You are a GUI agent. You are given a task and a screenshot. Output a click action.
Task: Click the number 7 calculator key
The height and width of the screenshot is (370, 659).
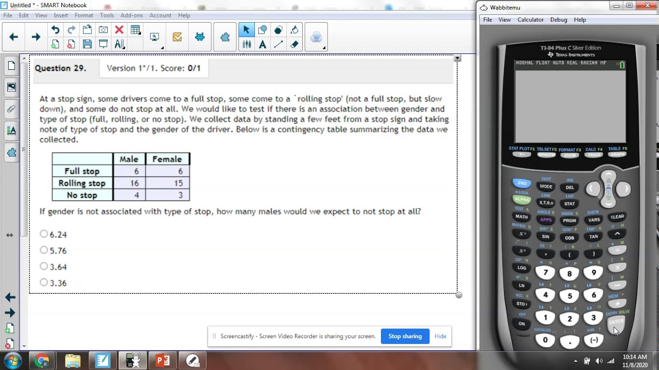pos(545,273)
